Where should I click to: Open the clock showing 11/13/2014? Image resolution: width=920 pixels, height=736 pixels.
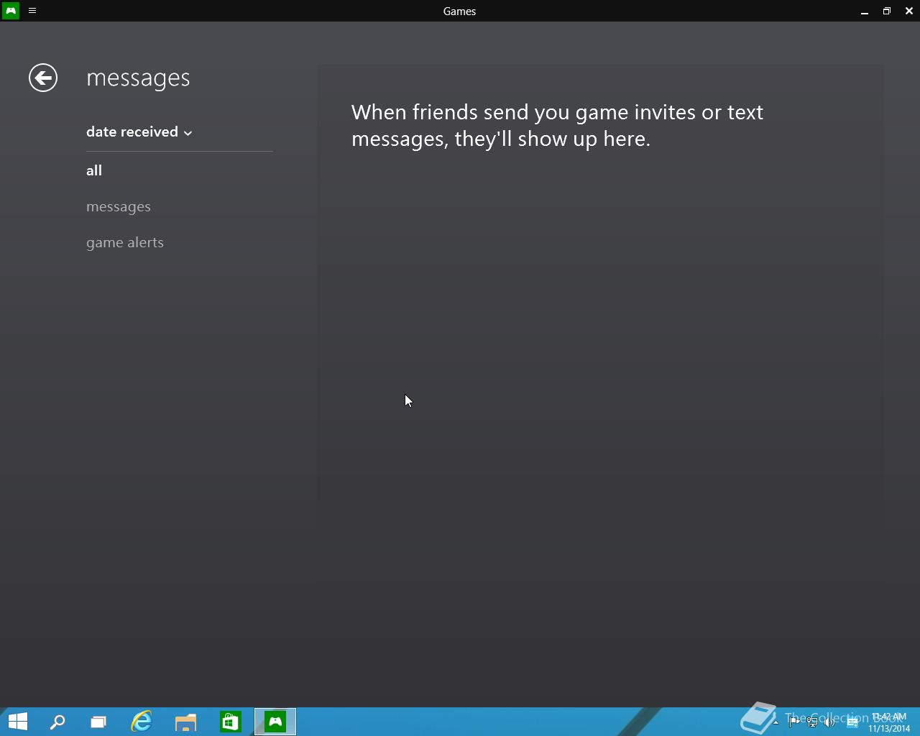(x=889, y=722)
